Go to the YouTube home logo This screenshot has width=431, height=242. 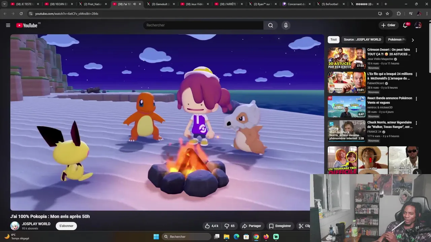click(27, 25)
